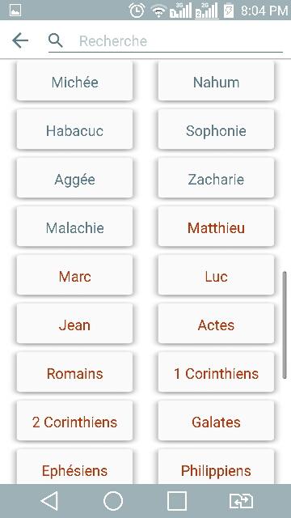The image size is (291, 518).
Task: Open the Habacuc book
Action: pos(75,131)
